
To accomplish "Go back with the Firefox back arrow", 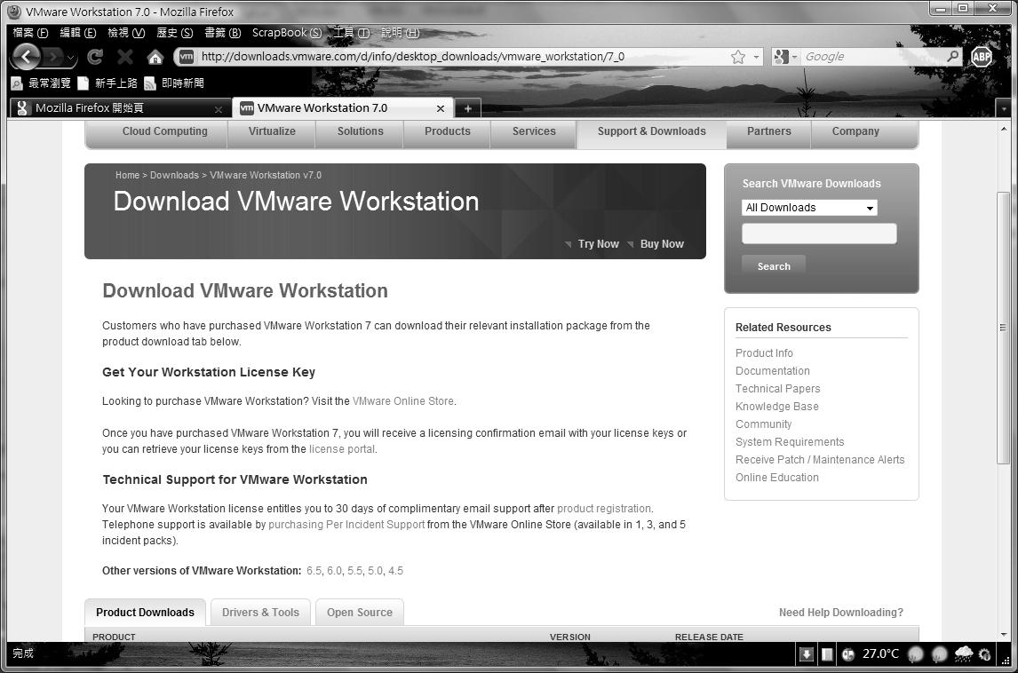I will (26, 57).
